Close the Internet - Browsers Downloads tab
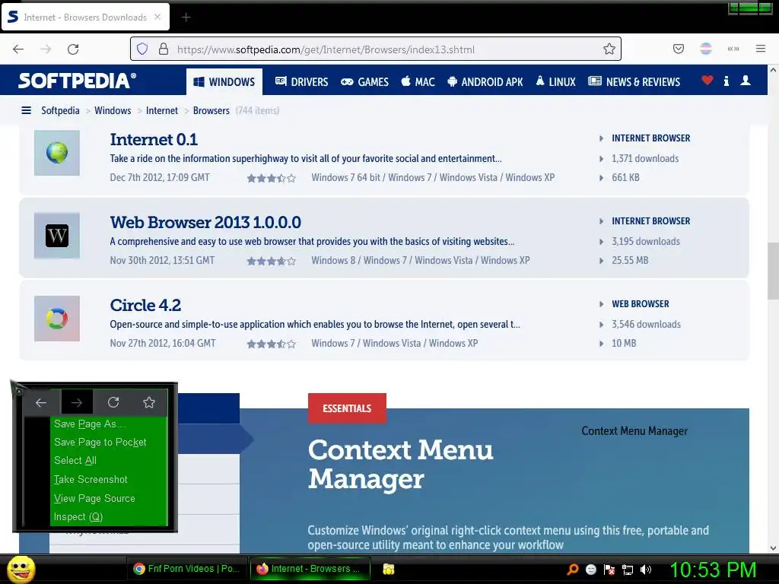This screenshot has width=779, height=584. 157,17
